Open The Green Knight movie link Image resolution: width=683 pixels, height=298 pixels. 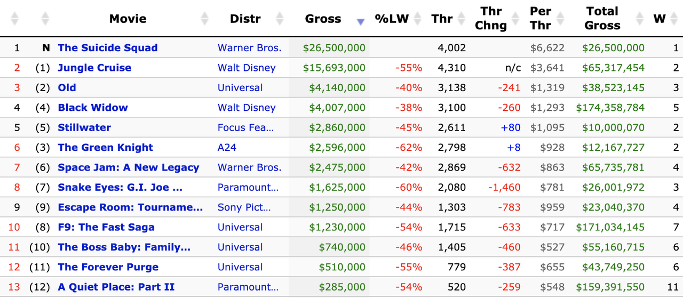point(105,148)
